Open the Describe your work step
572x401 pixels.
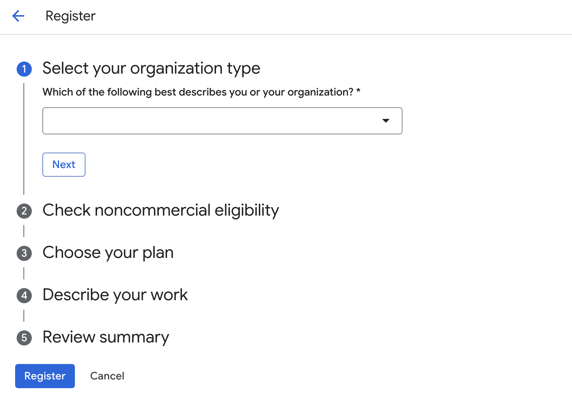click(115, 295)
